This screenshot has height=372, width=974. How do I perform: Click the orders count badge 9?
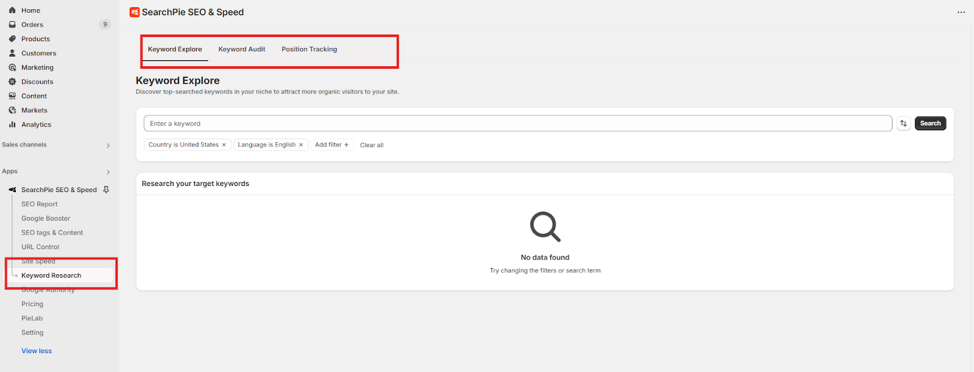point(105,25)
